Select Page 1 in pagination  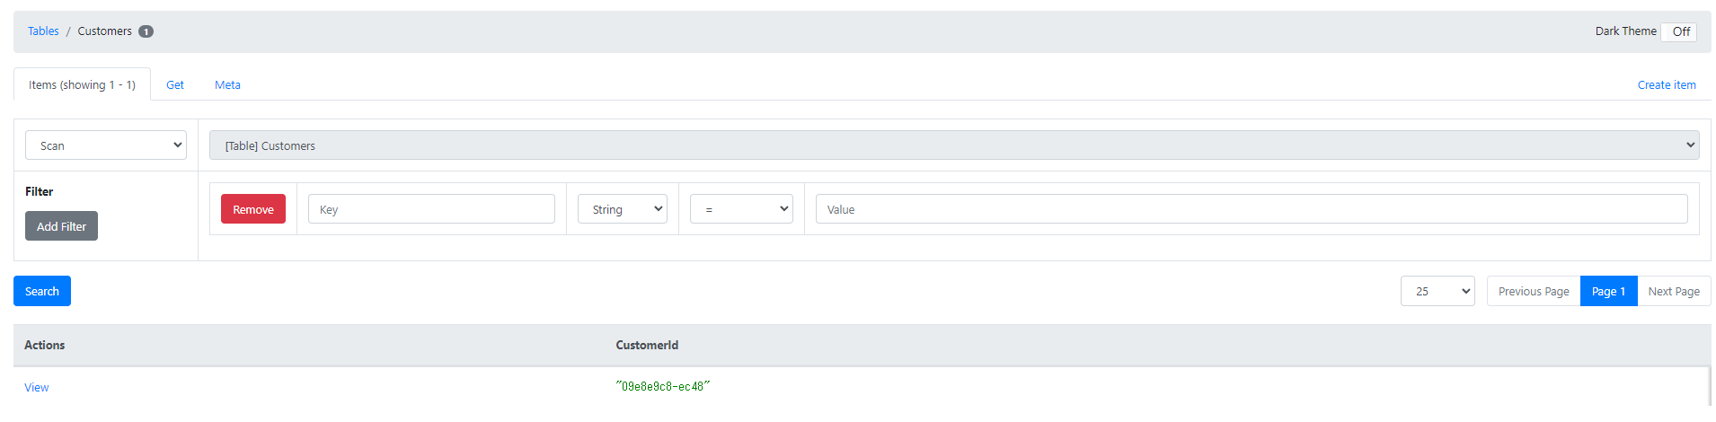[x=1608, y=291]
